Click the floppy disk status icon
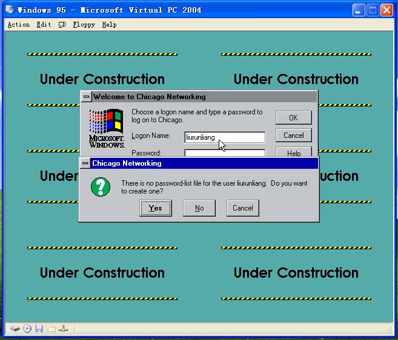Viewport: 398px width, 340px height. coord(39,329)
